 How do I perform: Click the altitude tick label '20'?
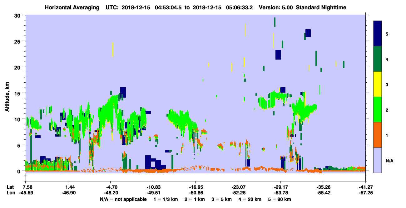(x=18, y=67)
